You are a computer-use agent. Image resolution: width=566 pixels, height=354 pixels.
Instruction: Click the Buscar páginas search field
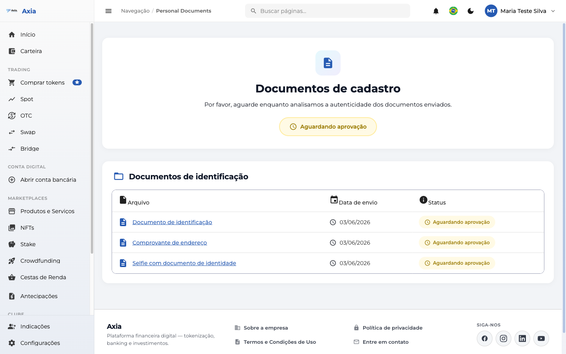pos(327,11)
